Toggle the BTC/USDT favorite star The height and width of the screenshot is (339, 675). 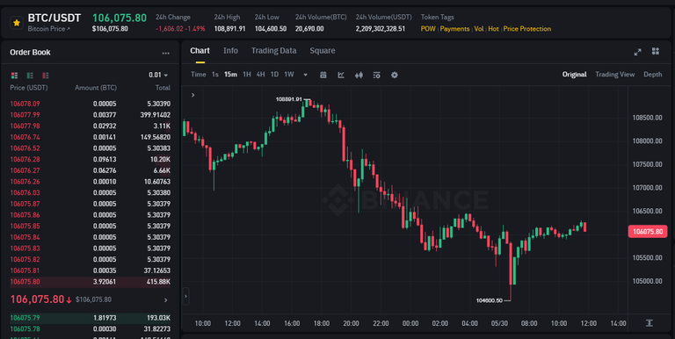coord(17,22)
